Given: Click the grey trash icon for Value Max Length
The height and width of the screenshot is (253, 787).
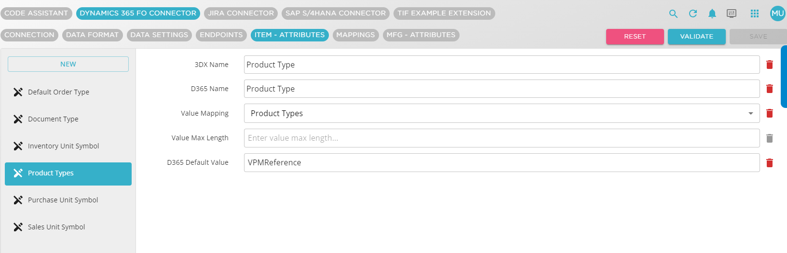Looking at the screenshot, I should (770, 138).
